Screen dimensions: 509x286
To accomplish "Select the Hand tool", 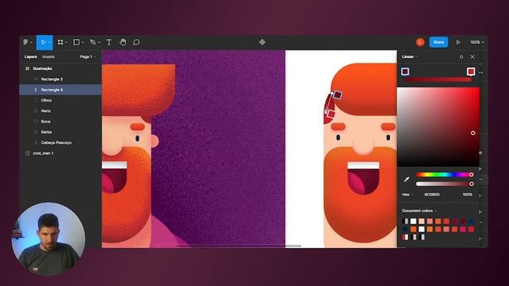I will [122, 42].
